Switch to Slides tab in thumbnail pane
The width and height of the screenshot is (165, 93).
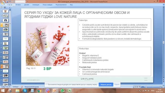tap(2, 7)
